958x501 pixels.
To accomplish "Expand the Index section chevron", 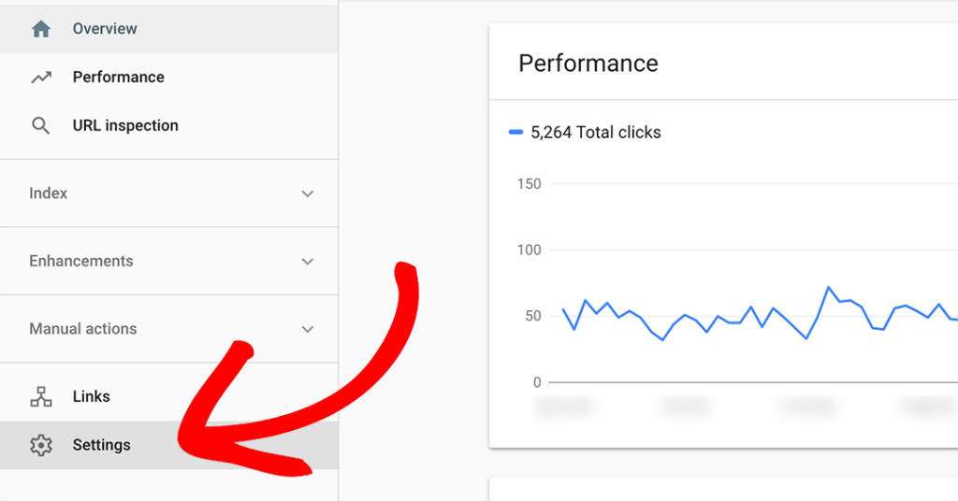I will 307,193.
